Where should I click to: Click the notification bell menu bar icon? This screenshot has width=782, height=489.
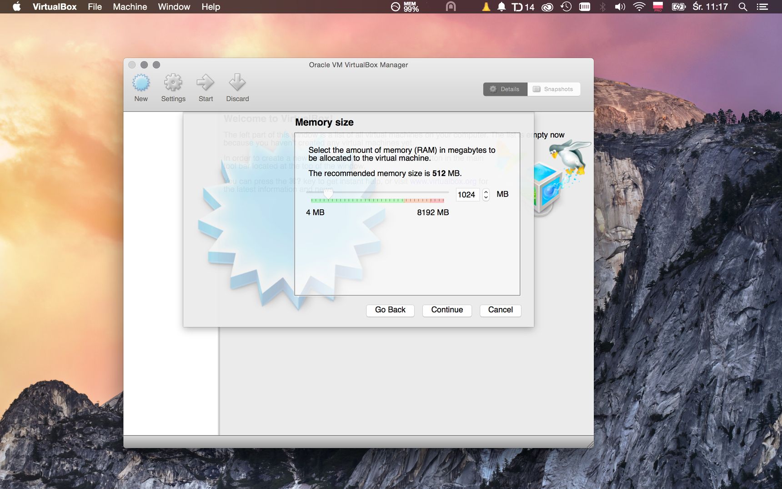[x=501, y=7]
